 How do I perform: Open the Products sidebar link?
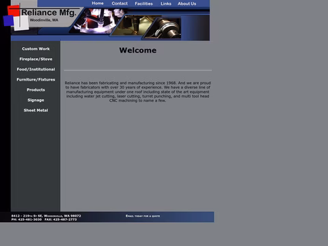point(36,90)
